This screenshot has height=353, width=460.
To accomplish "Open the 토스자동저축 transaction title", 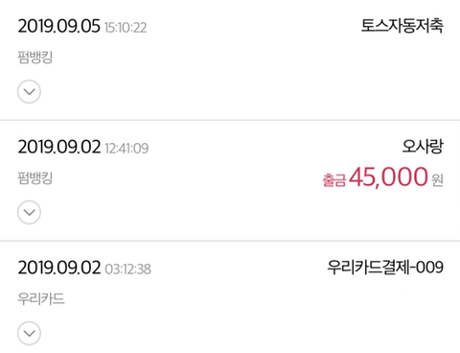I will (x=402, y=26).
